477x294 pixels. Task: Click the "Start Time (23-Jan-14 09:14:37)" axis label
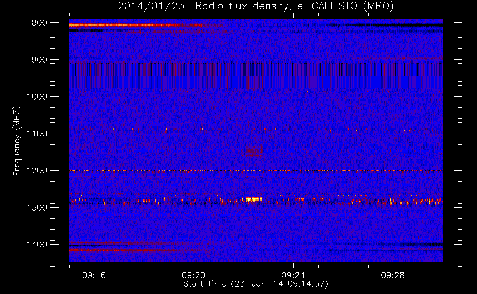click(x=256, y=284)
